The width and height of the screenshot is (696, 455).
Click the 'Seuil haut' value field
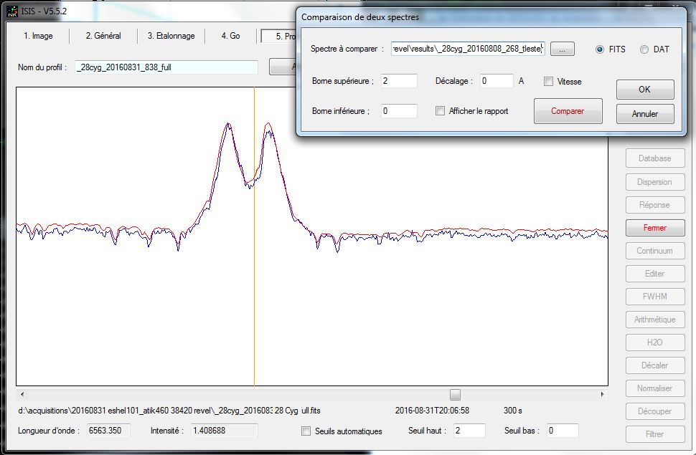[x=468, y=431]
